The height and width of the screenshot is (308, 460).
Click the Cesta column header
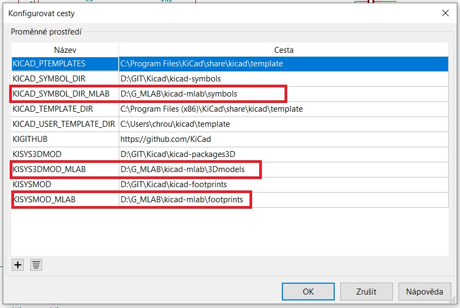click(283, 50)
